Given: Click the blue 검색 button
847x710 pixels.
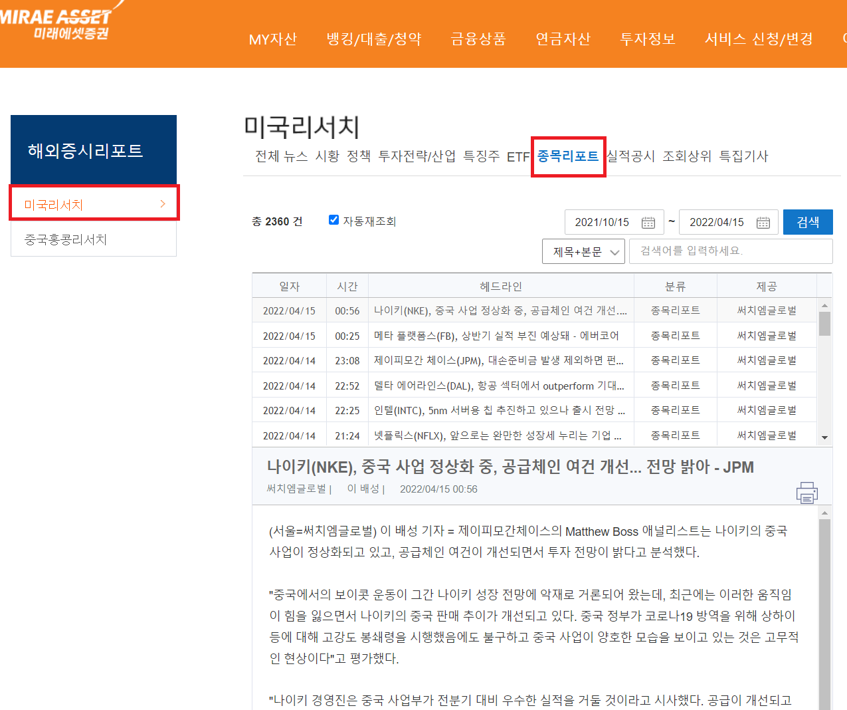Looking at the screenshot, I should (808, 222).
